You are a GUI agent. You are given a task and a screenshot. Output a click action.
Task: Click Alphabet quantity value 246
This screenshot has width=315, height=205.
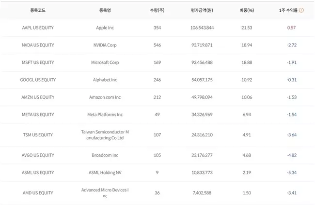tap(157, 80)
